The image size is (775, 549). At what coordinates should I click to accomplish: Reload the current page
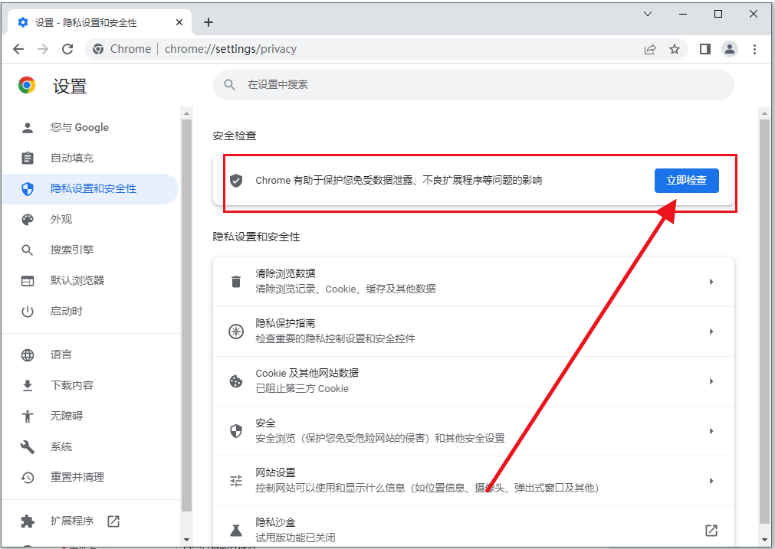67,48
